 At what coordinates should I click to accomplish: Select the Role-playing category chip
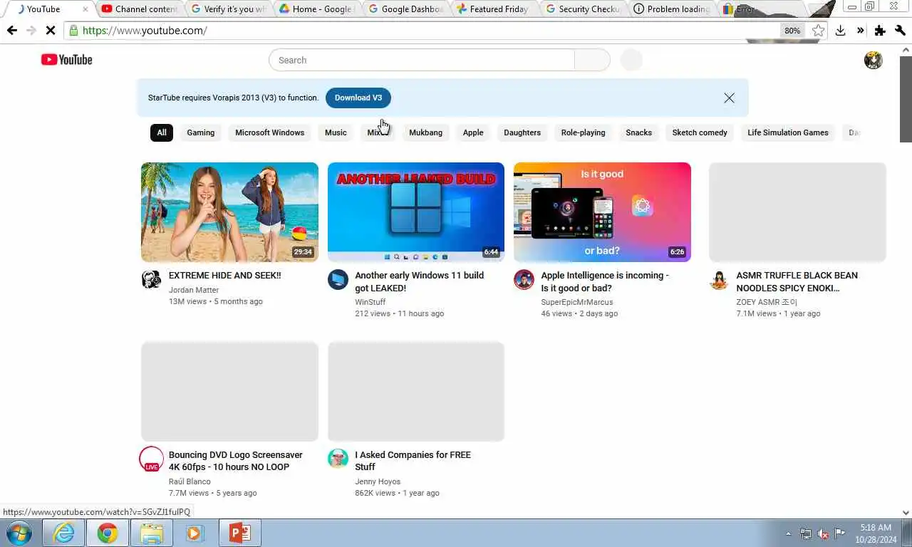tap(583, 132)
